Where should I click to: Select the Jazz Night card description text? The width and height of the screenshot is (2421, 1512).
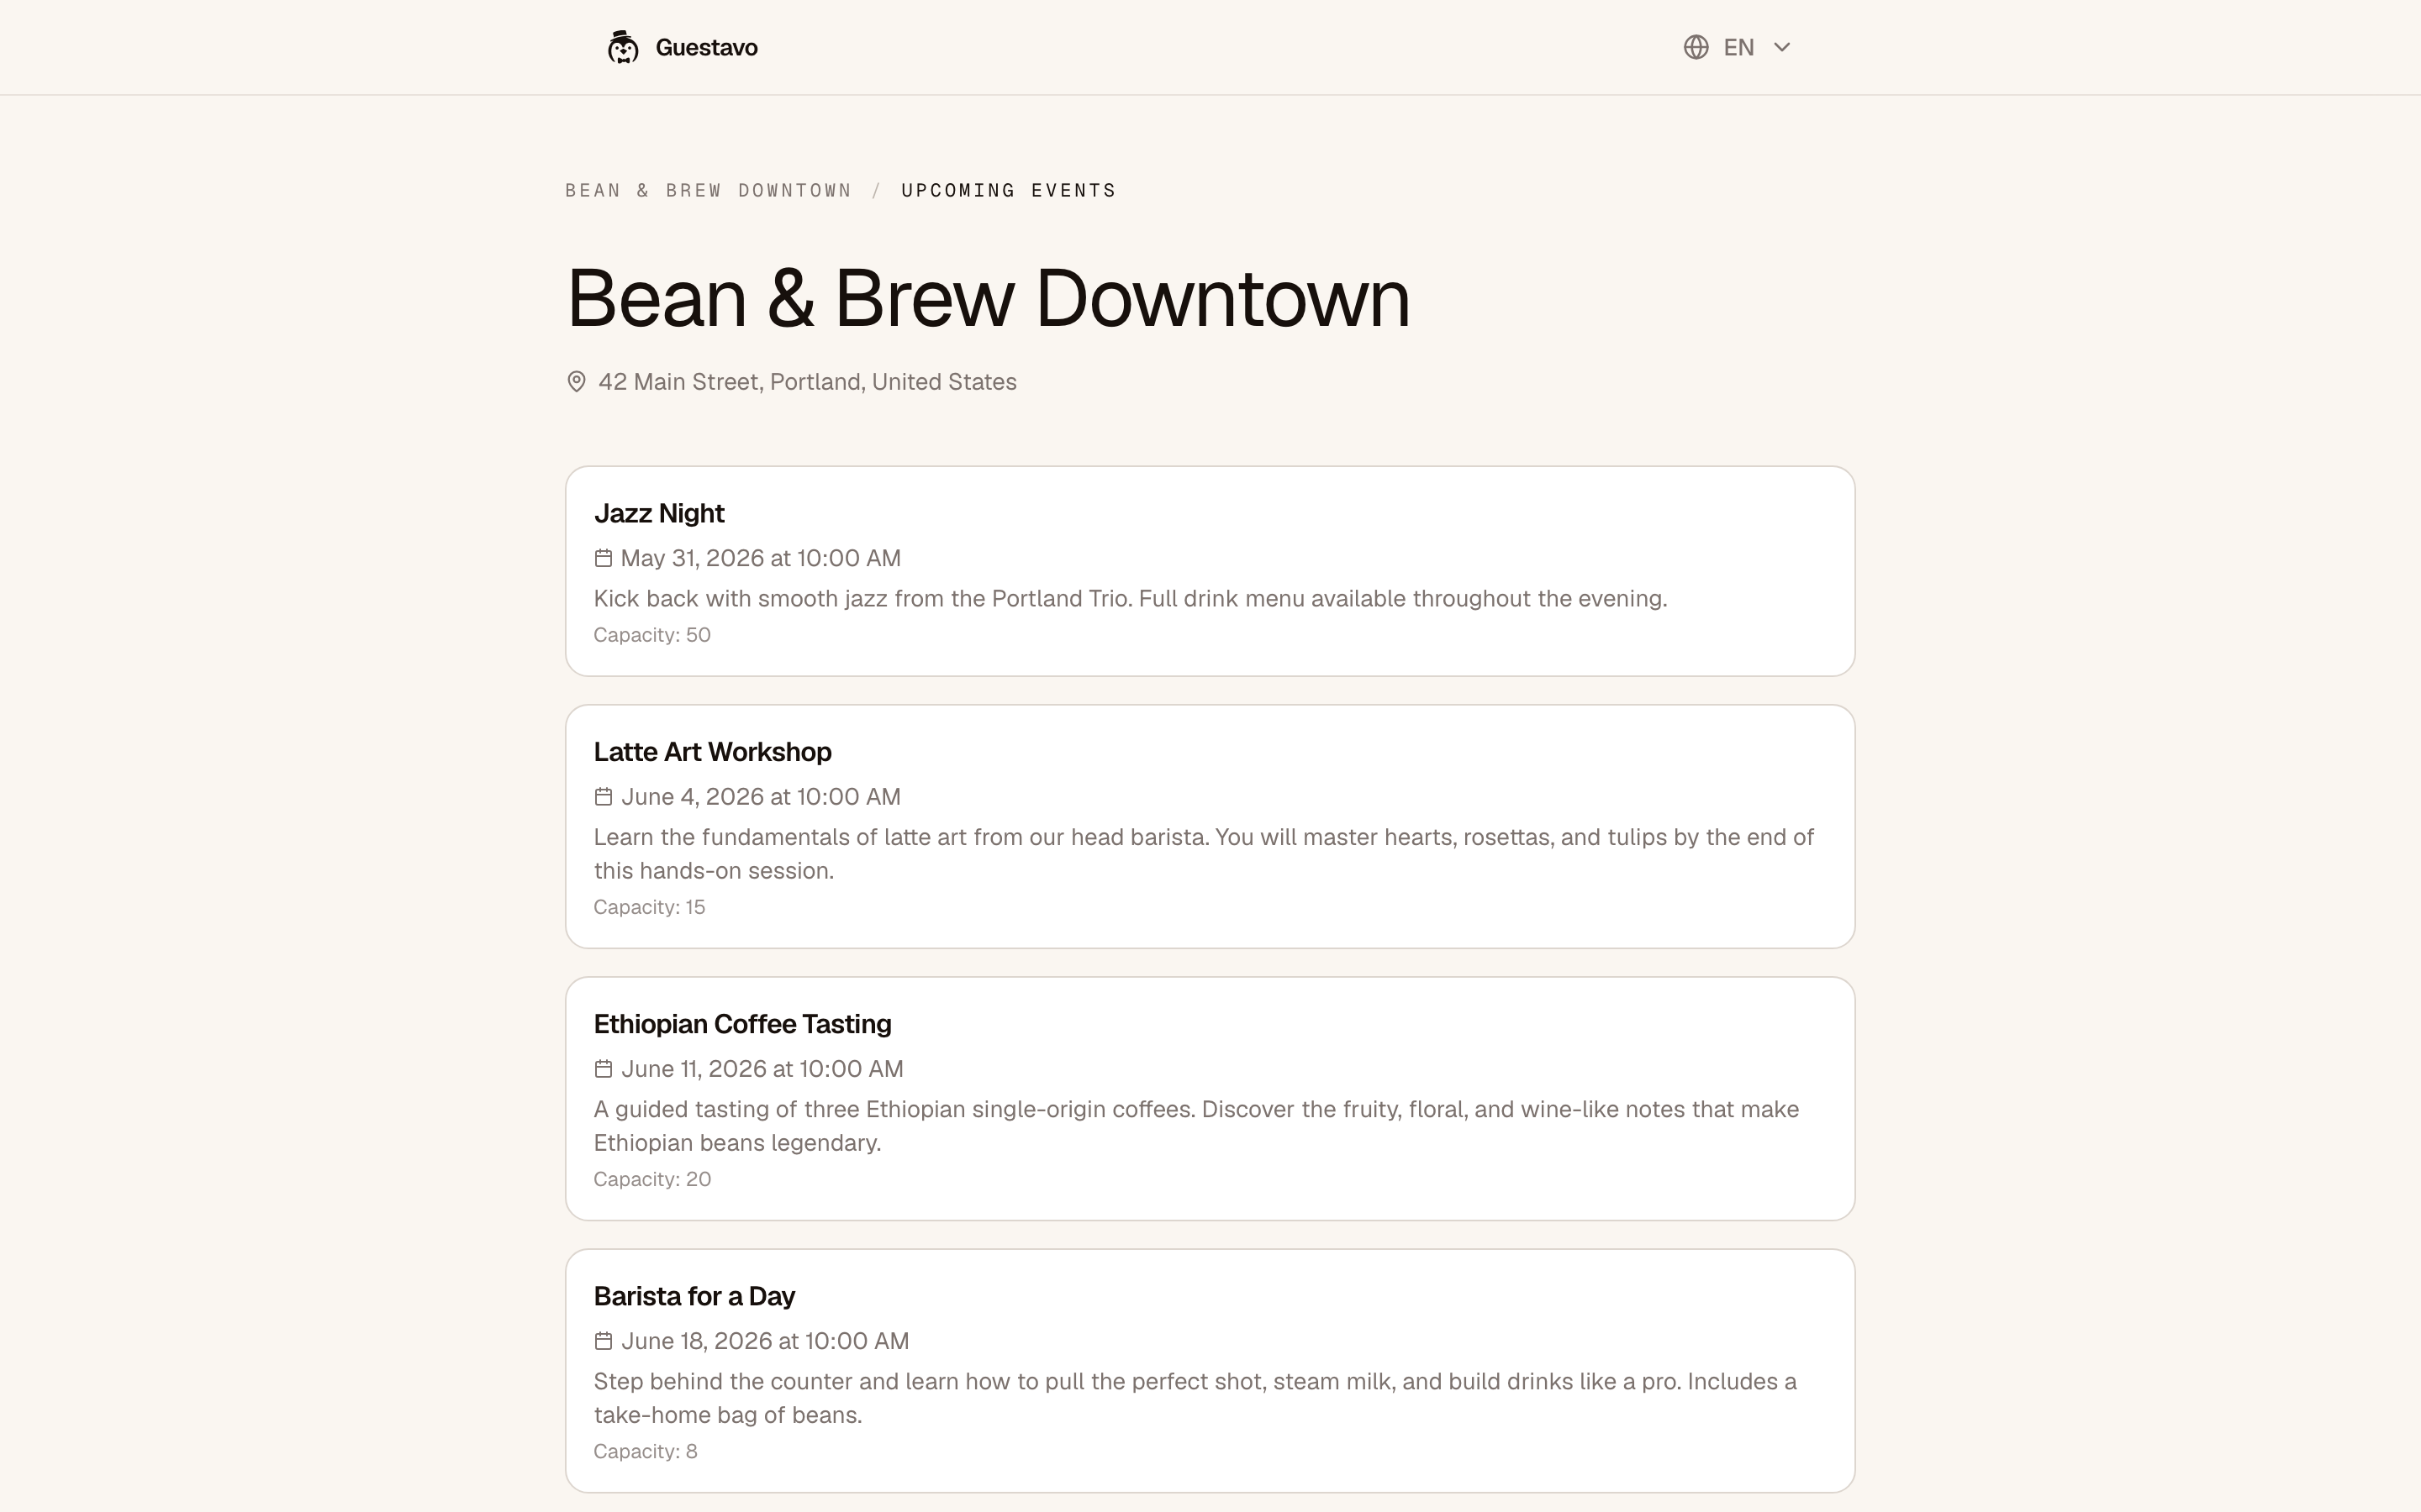point(1131,599)
